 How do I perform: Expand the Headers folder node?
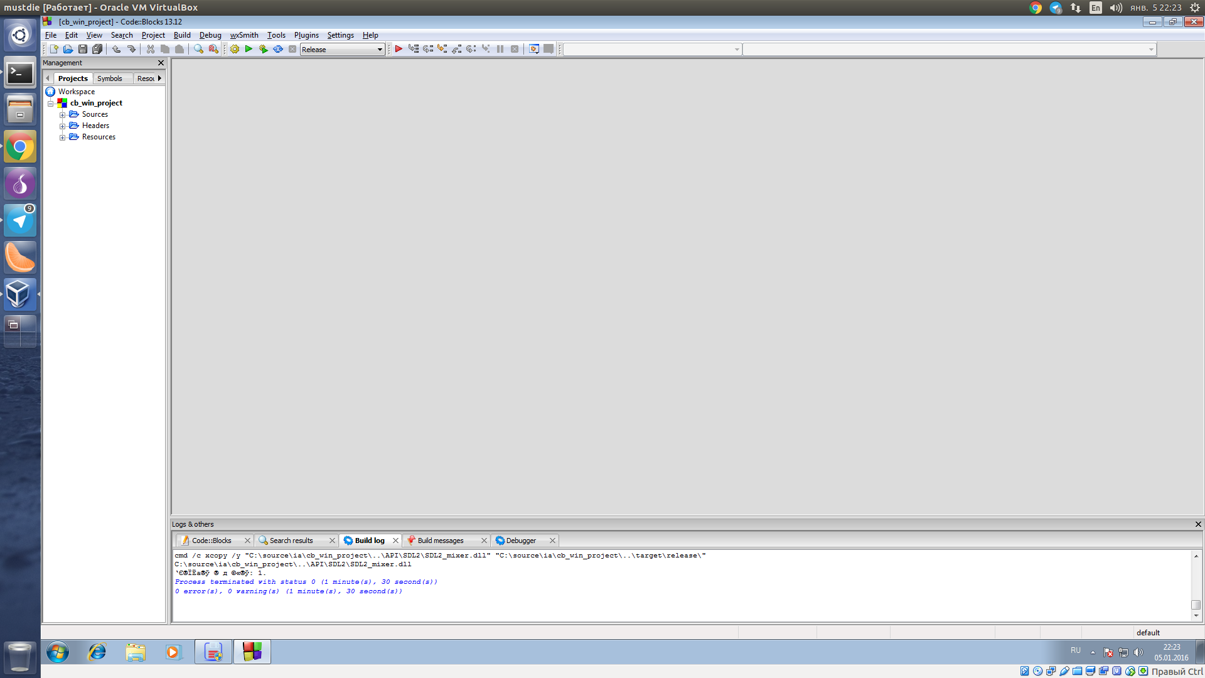pos(62,126)
